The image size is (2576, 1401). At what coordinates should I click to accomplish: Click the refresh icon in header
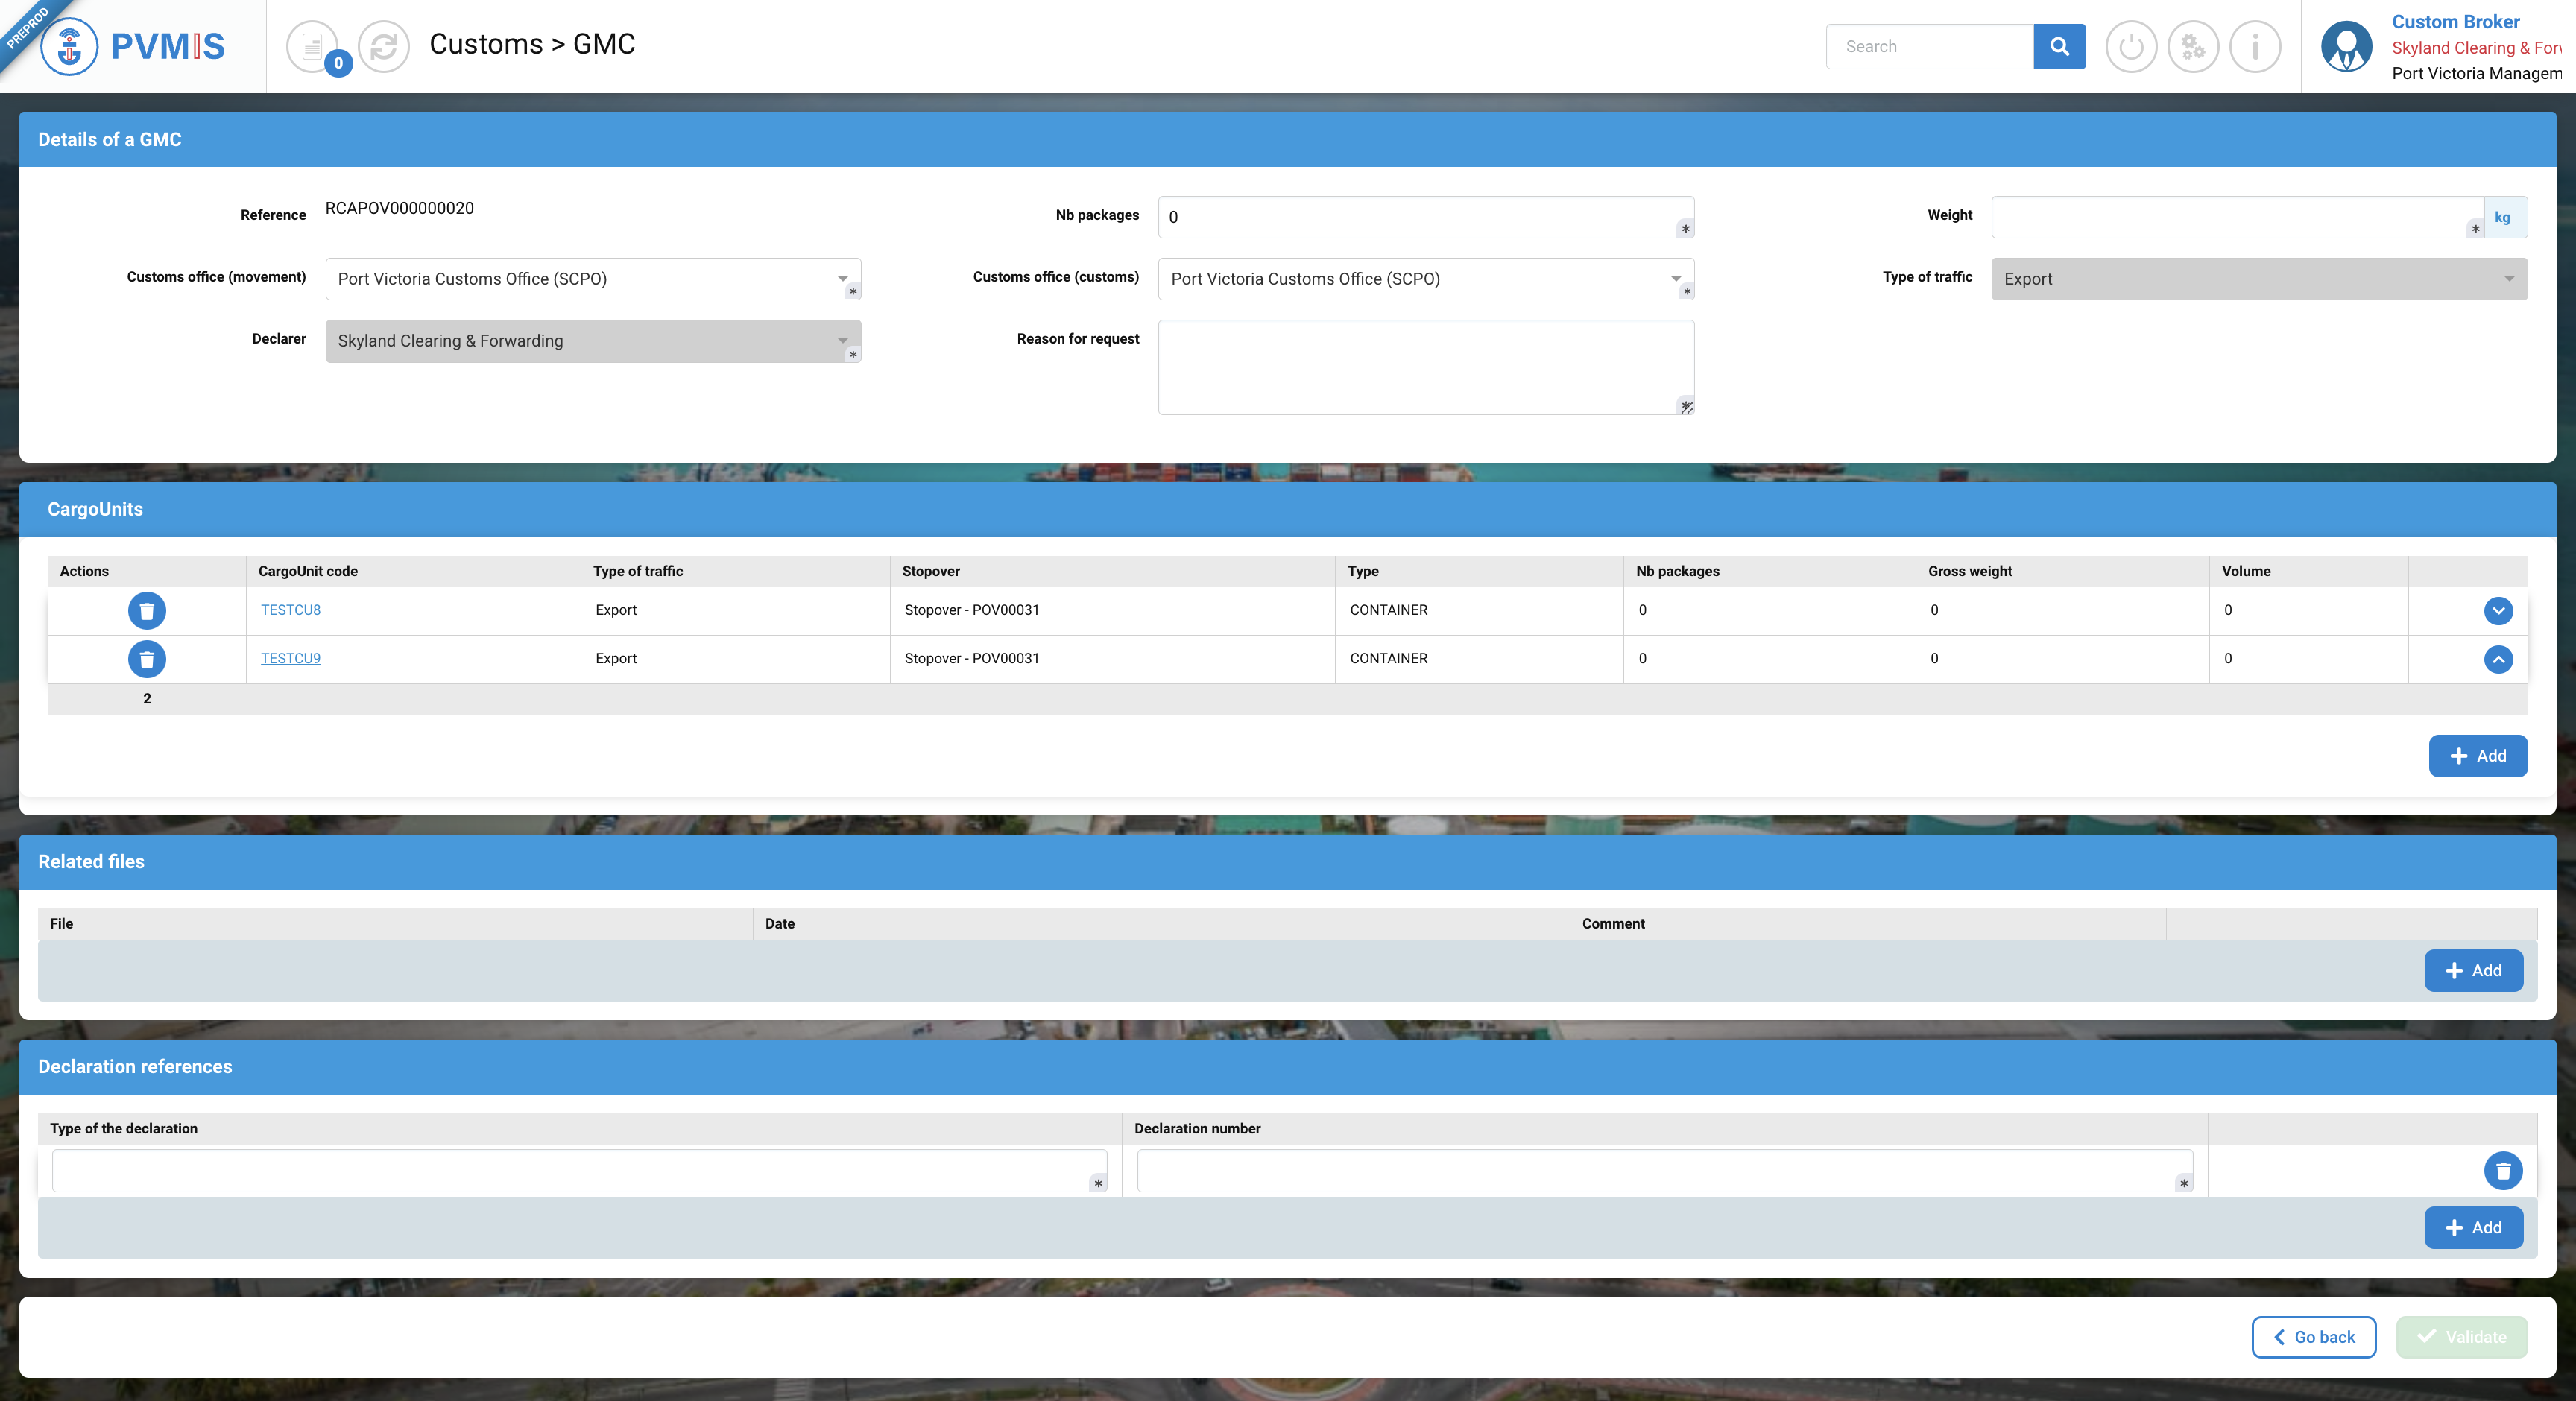point(384,46)
